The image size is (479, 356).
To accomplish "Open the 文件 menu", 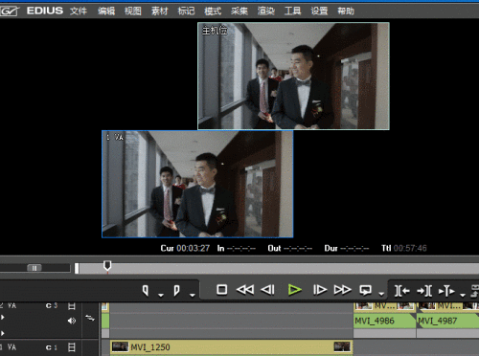I will pos(79,11).
